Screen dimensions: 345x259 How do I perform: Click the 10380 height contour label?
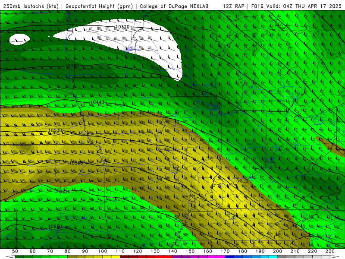72,66
